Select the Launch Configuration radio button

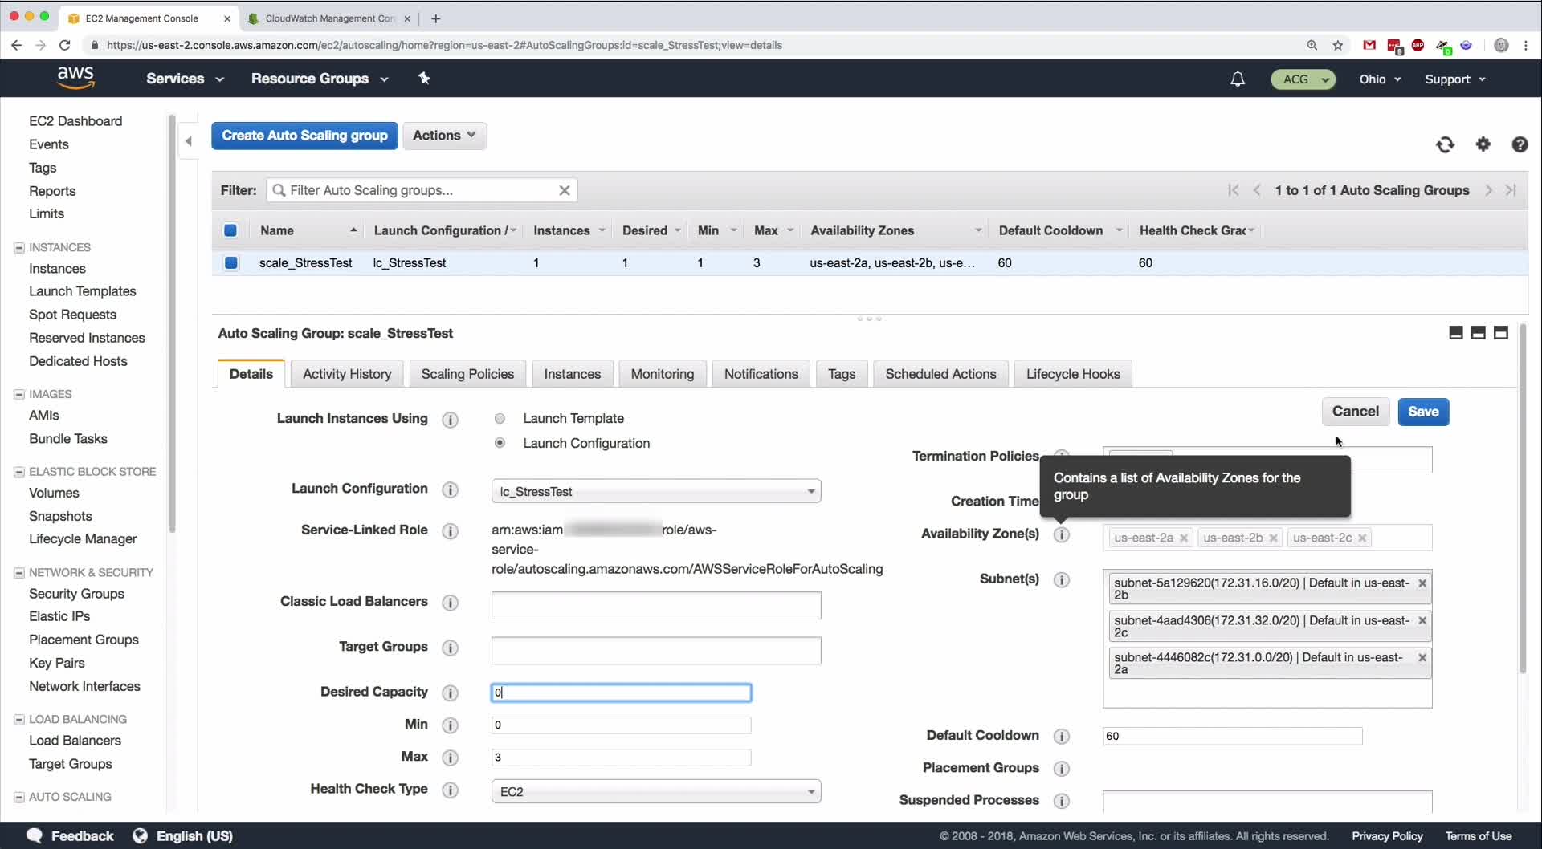500,443
